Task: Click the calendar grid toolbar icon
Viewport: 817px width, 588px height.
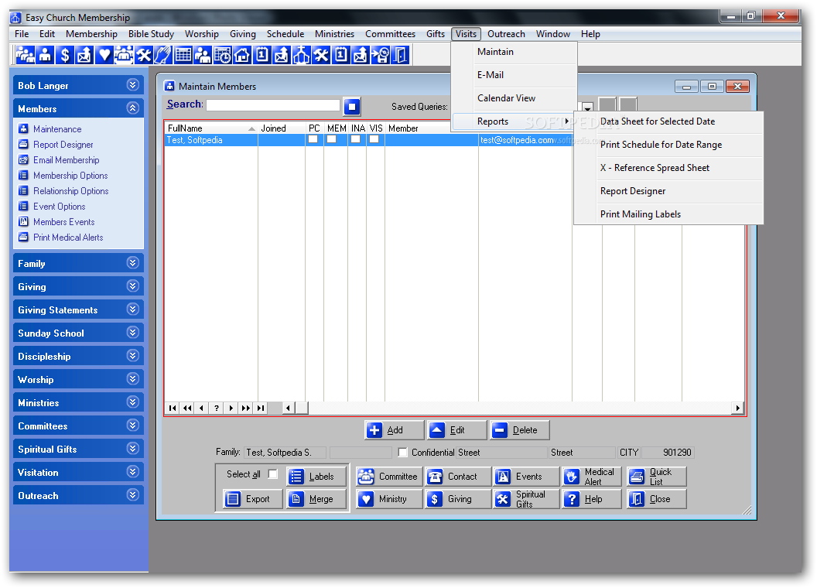Action: (183, 55)
